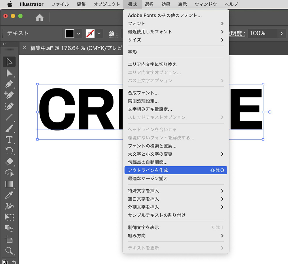Viewport: 288px width, 264px height.
Task: Select the Free Transform tool
Action: [9, 217]
